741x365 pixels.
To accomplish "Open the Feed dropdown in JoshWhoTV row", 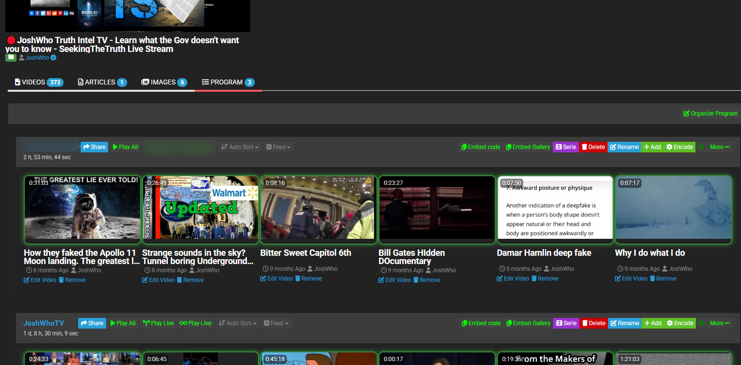I will [x=277, y=323].
